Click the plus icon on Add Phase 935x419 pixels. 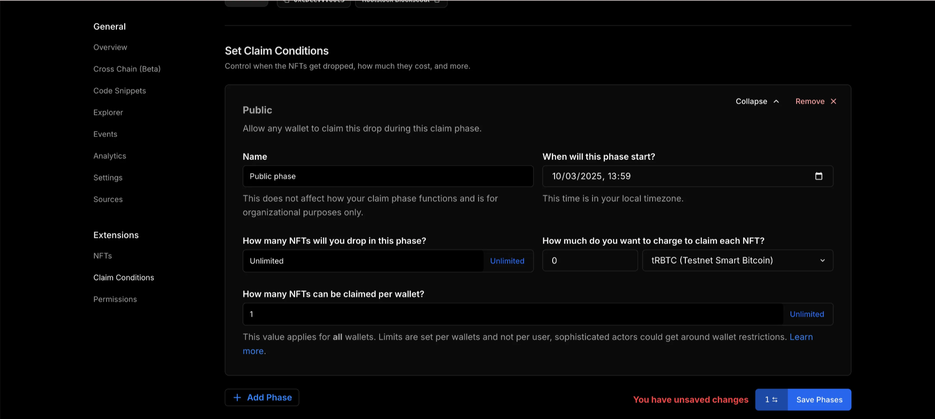point(237,397)
